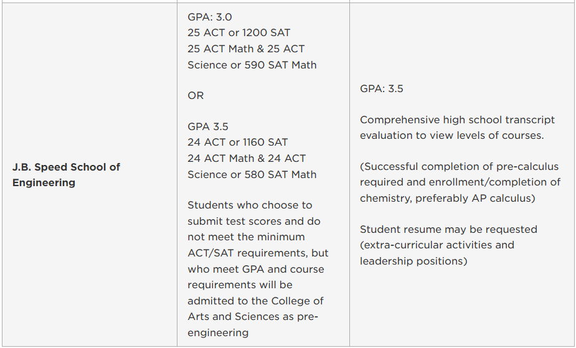
Task: Click the Arts and Sciences as pre- line
Action: [253, 316]
